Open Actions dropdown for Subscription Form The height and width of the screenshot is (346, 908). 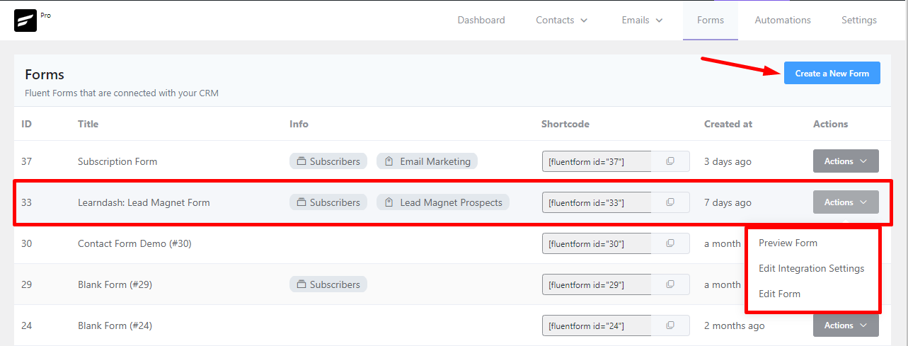pyautogui.click(x=846, y=161)
